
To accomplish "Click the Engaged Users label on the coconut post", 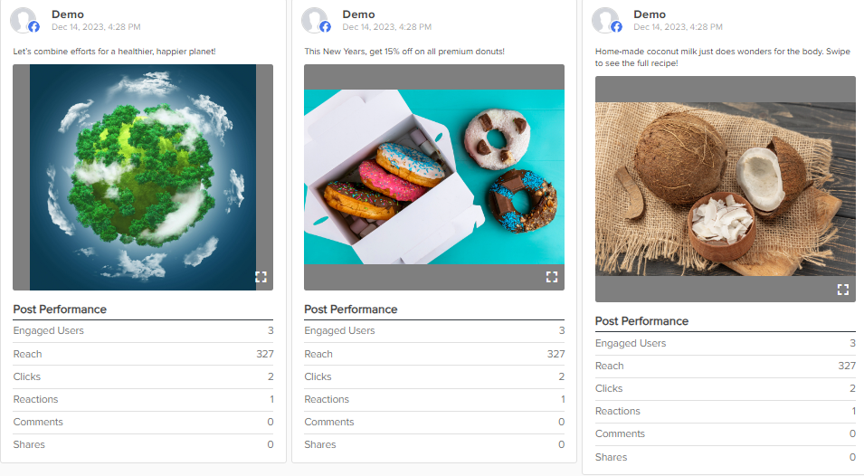I will [x=631, y=343].
